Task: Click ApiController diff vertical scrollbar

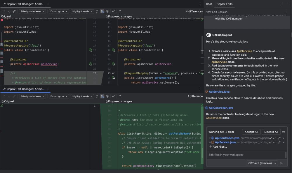Action: point(202,45)
